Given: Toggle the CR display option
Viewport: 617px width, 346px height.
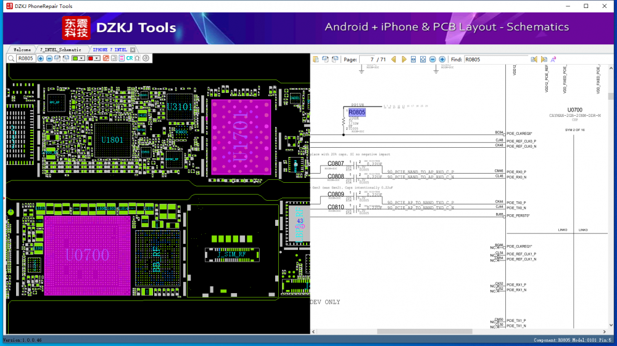Looking at the screenshot, I should 130,58.
